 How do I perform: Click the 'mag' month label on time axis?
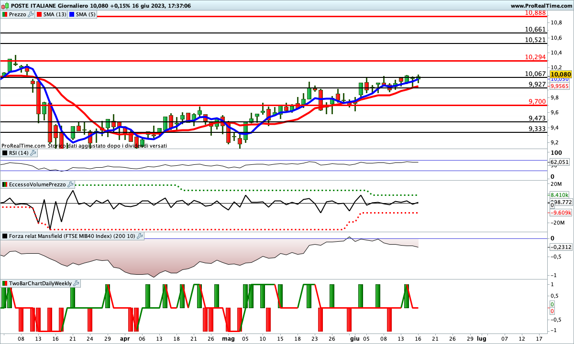pos(229,338)
